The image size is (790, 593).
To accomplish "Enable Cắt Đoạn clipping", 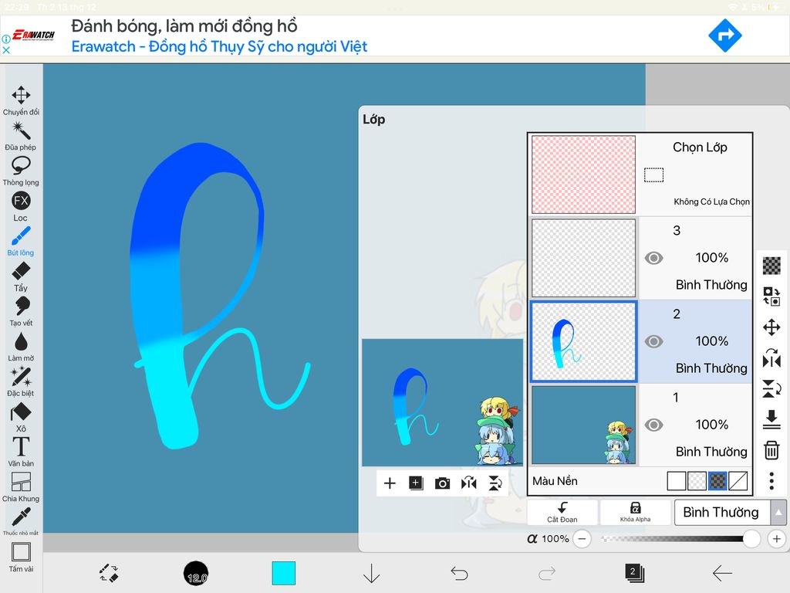I will tap(562, 513).
